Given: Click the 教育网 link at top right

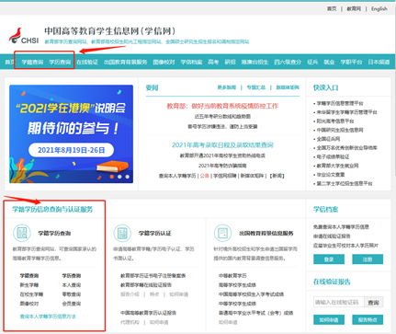Looking at the screenshot, I should coord(354,9).
